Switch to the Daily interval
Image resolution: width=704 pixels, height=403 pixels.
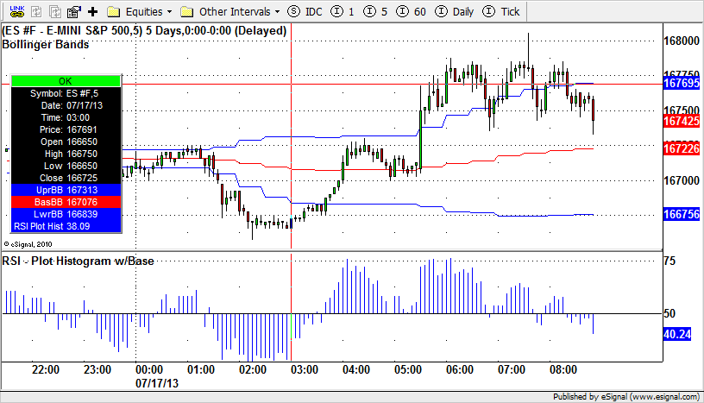click(455, 12)
